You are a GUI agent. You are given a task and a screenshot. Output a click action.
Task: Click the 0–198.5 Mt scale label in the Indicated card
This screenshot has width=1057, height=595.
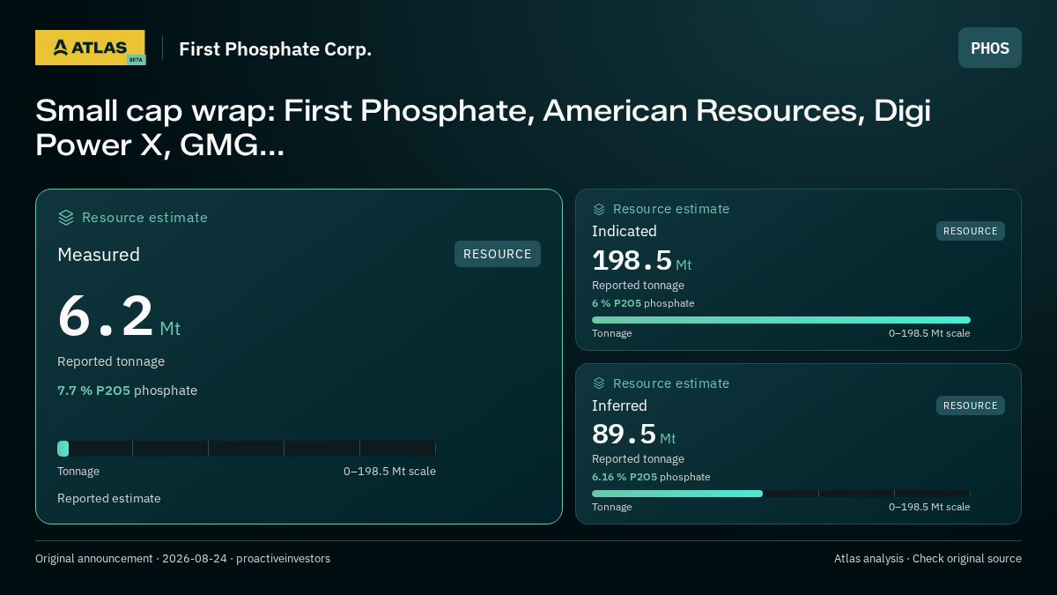pos(929,333)
